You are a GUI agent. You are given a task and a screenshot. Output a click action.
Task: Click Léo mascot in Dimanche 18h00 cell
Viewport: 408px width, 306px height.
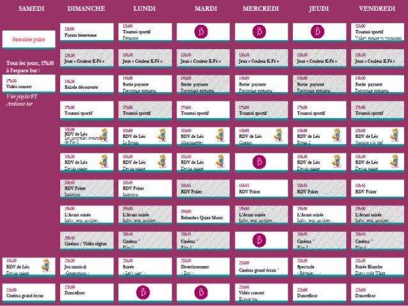point(104,135)
